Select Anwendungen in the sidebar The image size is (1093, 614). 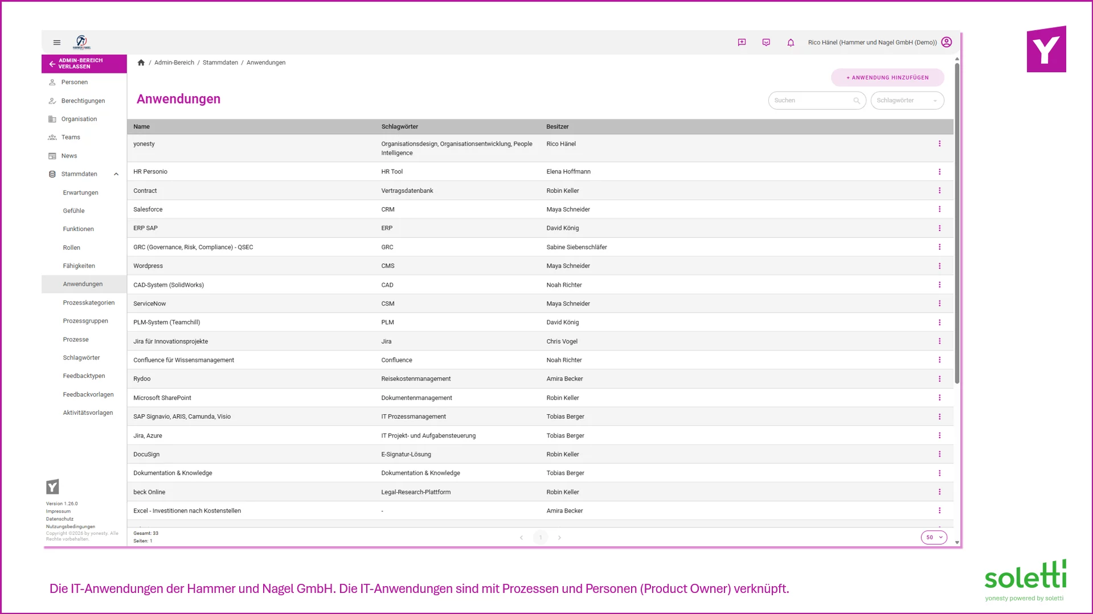[84, 284]
